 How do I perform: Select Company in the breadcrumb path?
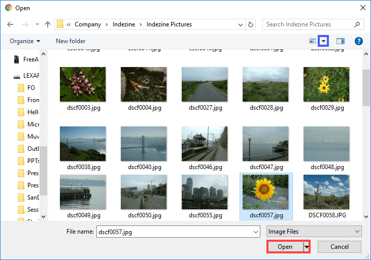pyautogui.click(x=88, y=24)
